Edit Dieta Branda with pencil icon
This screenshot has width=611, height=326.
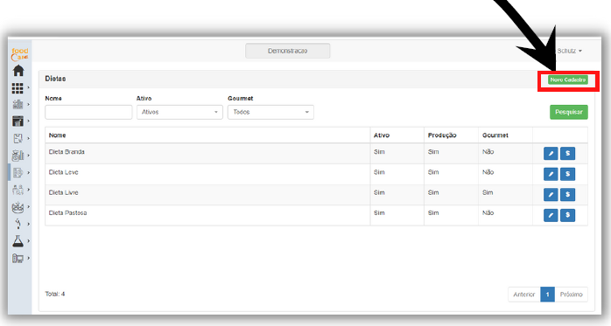point(551,153)
